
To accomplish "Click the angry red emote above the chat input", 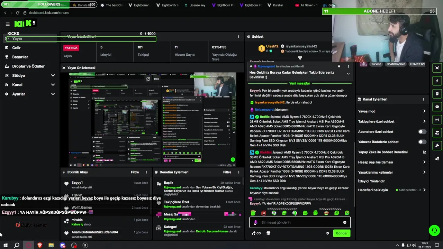I will 263,213.
